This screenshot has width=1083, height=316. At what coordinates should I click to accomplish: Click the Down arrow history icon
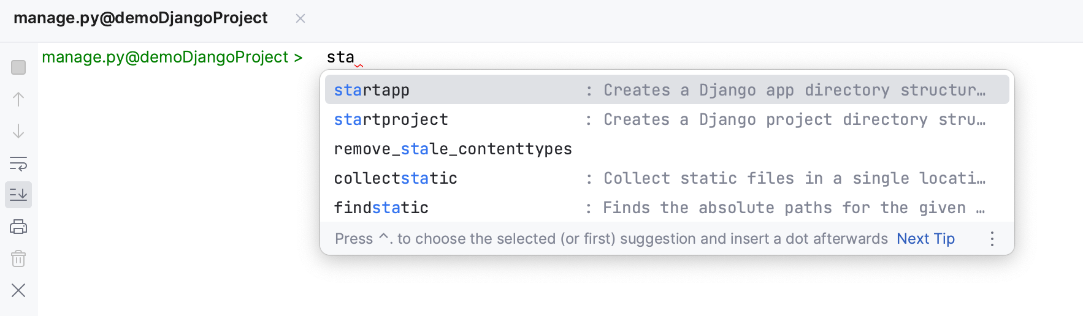click(18, 131)
